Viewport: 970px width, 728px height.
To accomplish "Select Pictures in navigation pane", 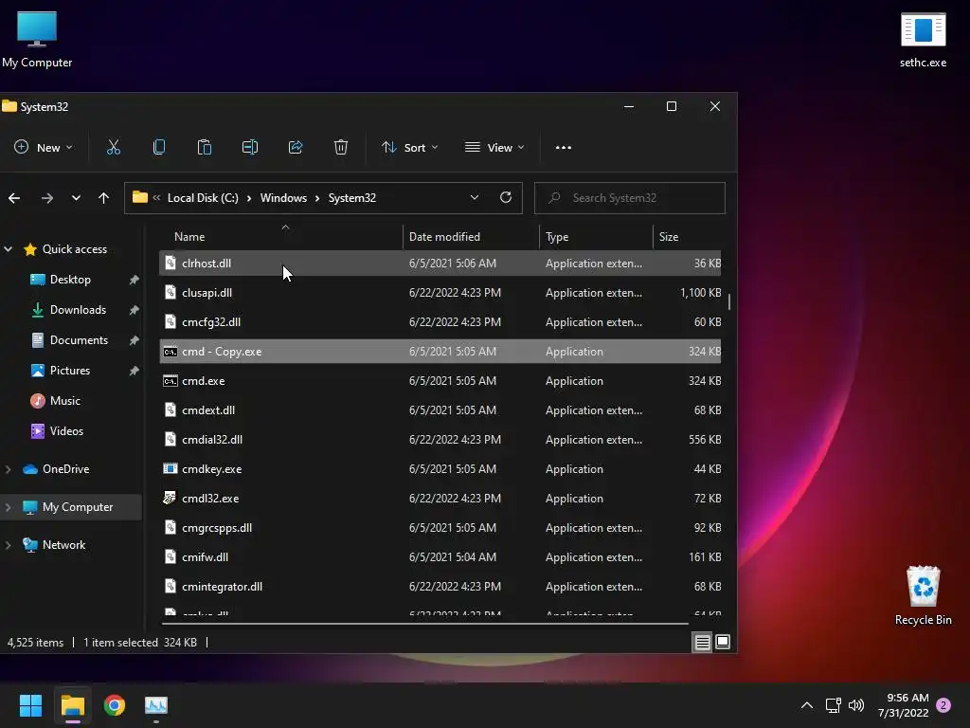I will click(x=70, y=371).
